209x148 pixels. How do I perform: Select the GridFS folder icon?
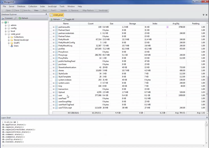[x=12, y=43]
